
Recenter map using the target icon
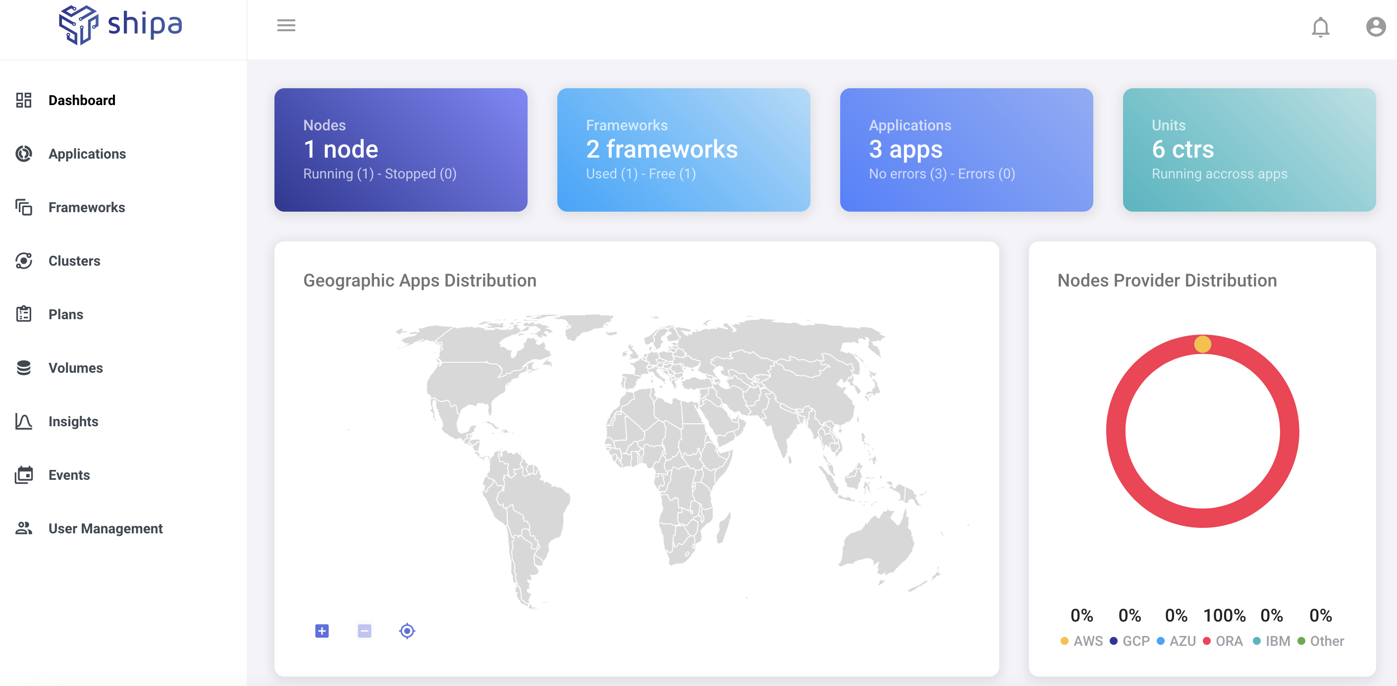coord(407,630)
